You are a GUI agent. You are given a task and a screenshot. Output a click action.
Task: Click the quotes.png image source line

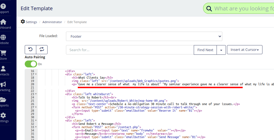point(125,81)
